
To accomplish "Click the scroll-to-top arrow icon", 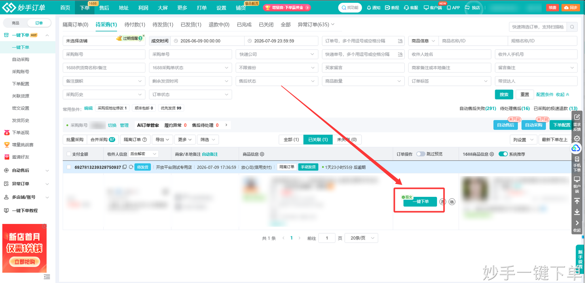I will [577, 201].
